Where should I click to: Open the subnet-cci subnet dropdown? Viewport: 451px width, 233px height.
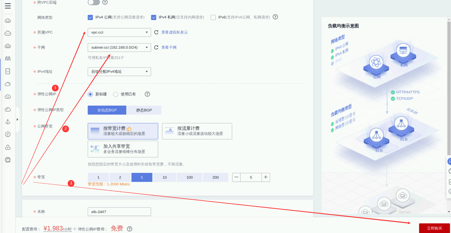click(119, 48)
